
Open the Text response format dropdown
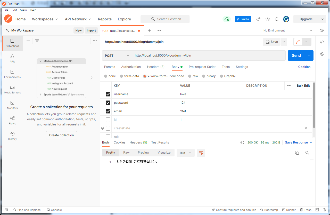click(186, 153)
